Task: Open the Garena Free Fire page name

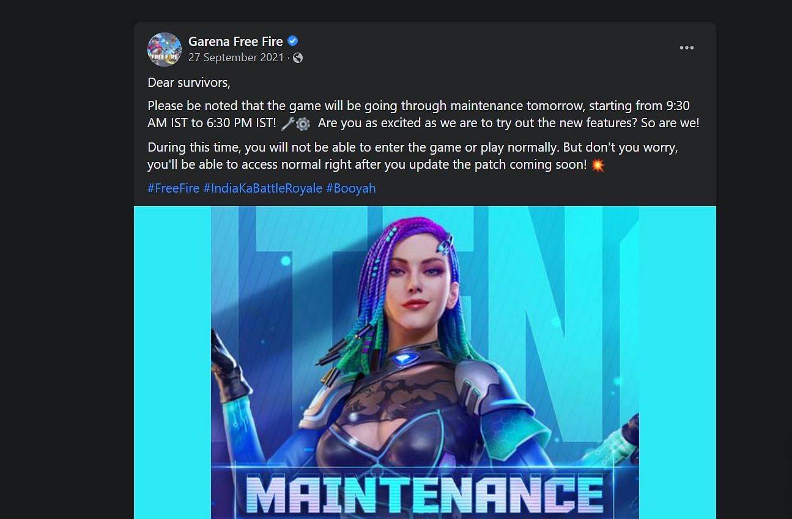Action: click(x=235, y=41)
